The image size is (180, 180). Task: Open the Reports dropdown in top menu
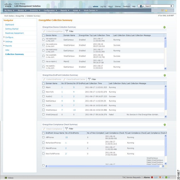65,11
